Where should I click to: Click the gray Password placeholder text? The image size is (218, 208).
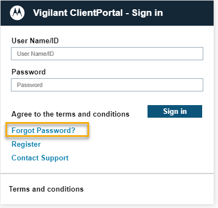point(30,85)
